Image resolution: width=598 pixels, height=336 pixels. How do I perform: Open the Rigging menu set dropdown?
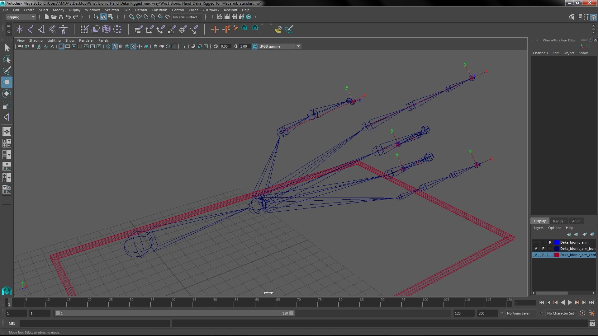click(21, 17)
